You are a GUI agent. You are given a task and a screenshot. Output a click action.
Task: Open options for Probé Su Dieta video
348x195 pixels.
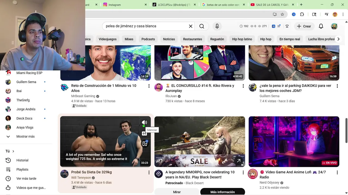pos(149,173)
